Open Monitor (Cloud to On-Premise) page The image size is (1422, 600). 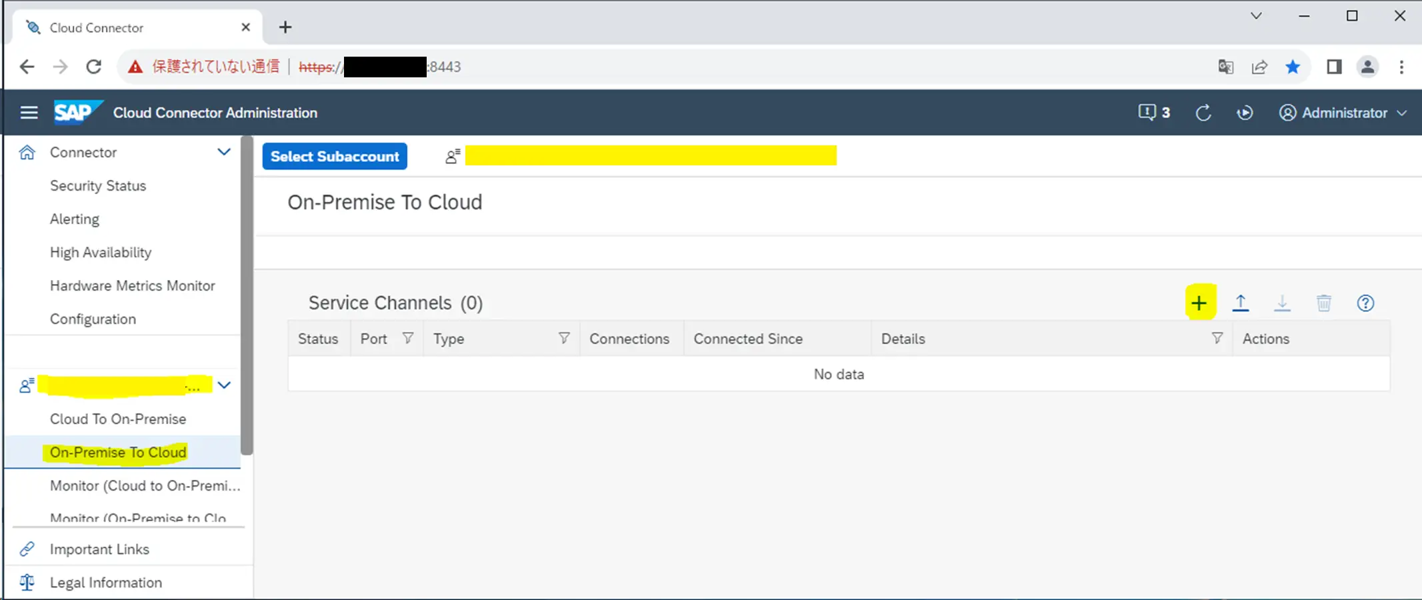tap(145, 485)
